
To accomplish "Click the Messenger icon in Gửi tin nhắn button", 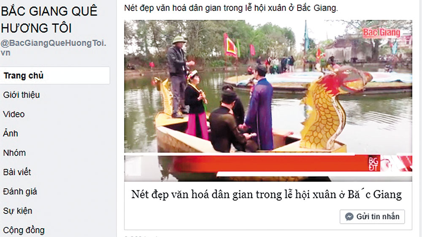I will (x=349, y=217).
